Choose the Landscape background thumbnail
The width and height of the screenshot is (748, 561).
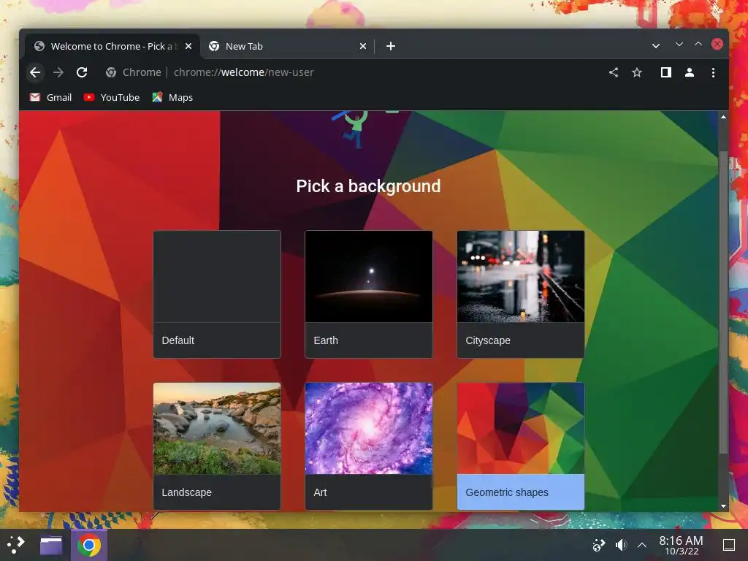[217, 428]
